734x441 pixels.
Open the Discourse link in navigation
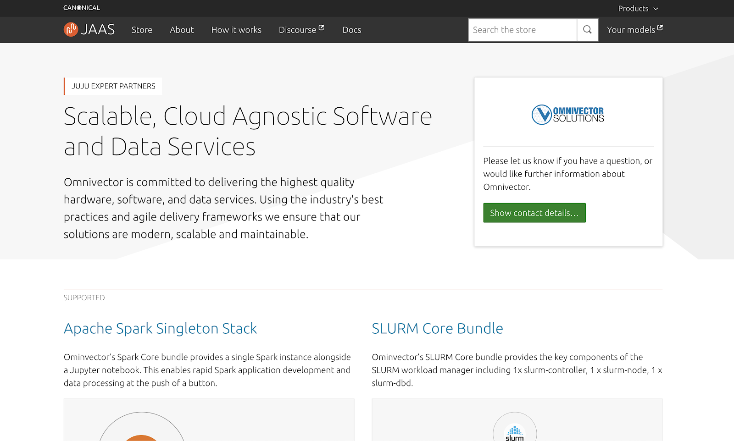(x=301, y=30)
